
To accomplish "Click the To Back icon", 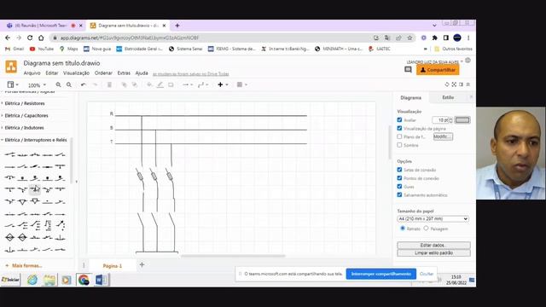I will (x=135, y=84).
